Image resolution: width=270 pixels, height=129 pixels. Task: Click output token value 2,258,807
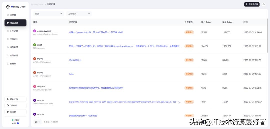[226, 46]
